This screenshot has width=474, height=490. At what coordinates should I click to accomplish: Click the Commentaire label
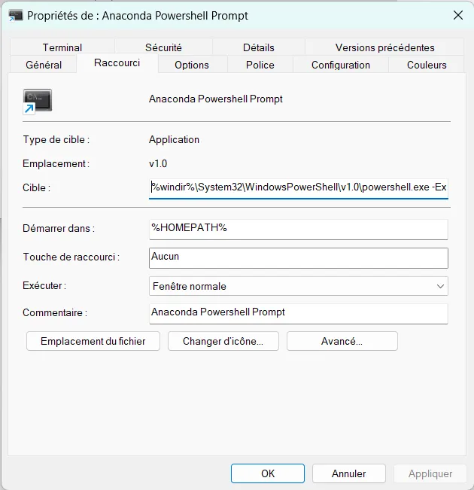55,312
